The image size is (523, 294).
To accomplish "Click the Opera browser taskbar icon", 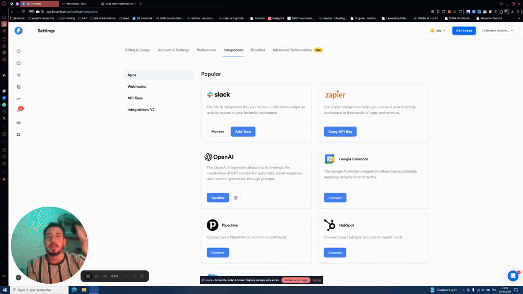I will coord(94,290).
